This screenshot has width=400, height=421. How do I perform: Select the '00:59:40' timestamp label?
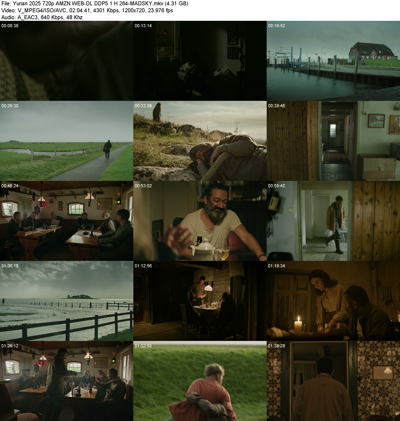277,186
